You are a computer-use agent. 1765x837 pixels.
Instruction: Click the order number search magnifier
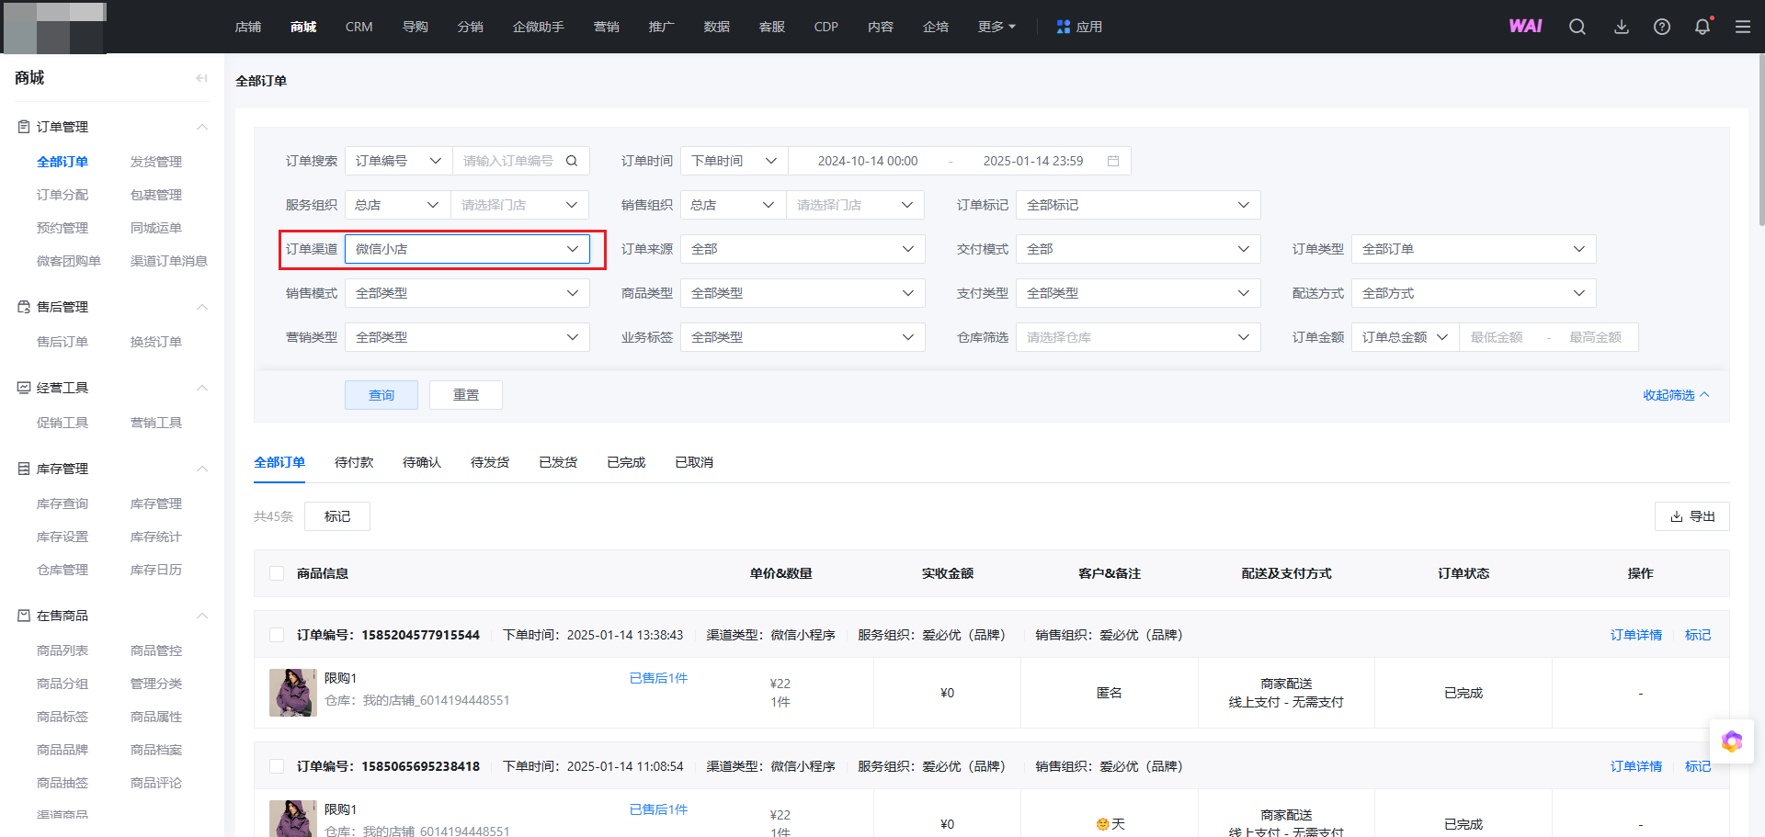[572, 161]
